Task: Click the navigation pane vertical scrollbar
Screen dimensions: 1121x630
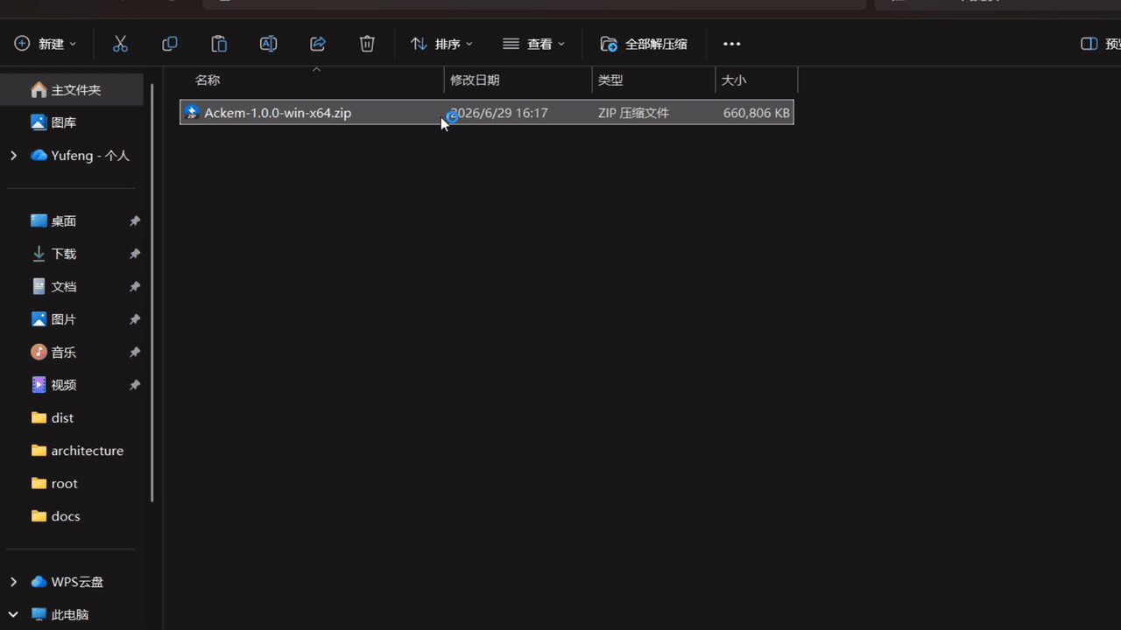Action: (x=152, y=293)
